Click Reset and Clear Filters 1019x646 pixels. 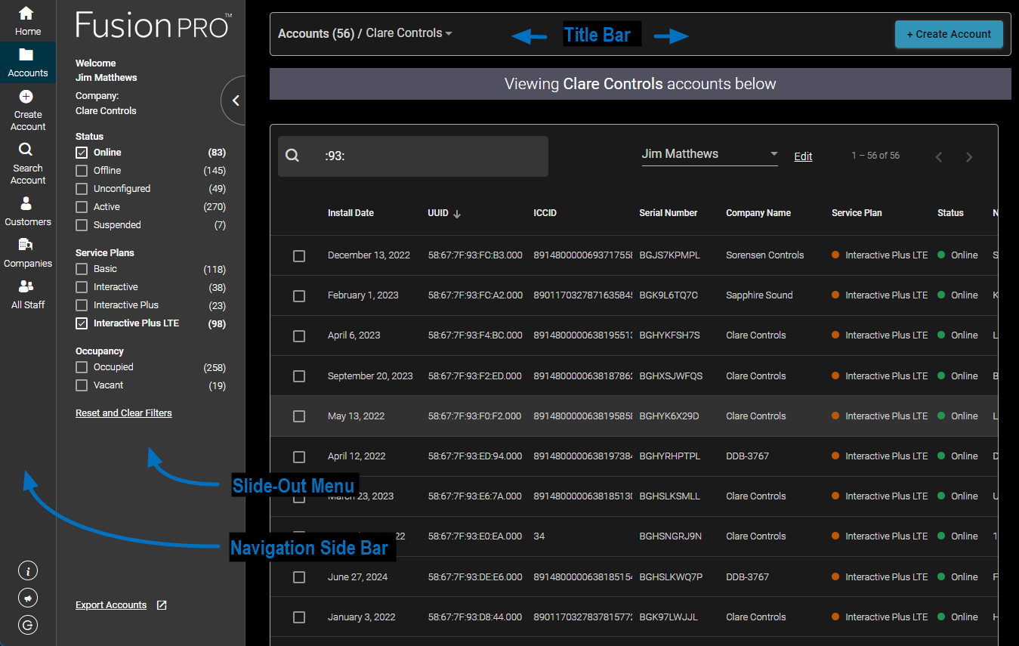tap(123, 413)
